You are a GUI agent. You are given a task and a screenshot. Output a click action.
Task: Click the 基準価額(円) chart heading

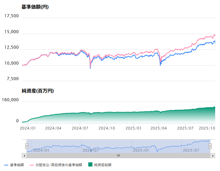tap(35, 7)
